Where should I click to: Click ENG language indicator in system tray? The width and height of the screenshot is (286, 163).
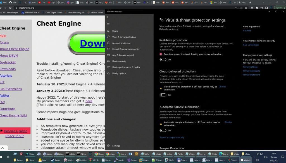266,157
